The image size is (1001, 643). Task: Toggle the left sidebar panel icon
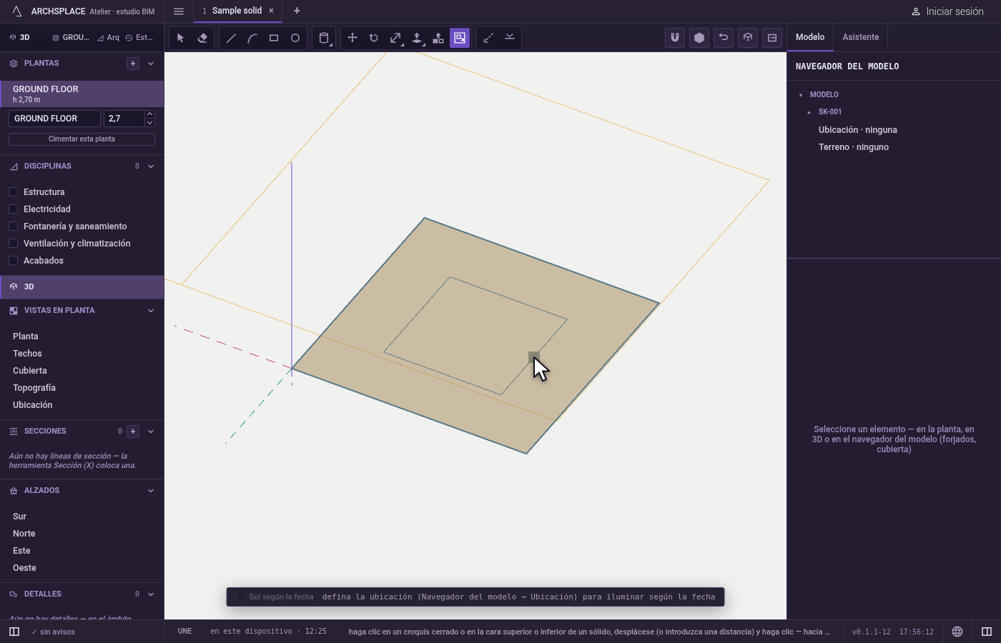tap(14, 632)
